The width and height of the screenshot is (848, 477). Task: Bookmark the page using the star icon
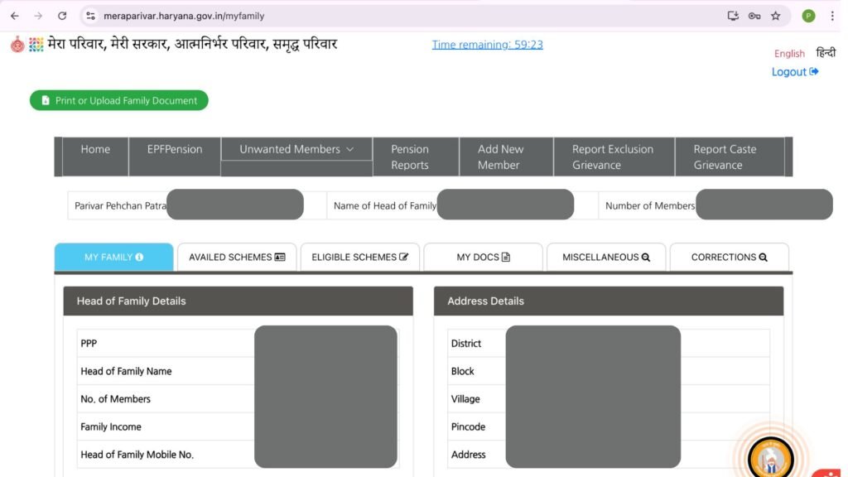[x=775, y=15]
